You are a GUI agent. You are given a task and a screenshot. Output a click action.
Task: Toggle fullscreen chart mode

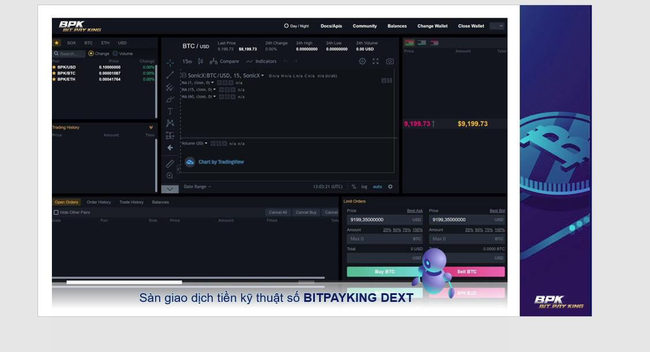click(x=375, y=61)
